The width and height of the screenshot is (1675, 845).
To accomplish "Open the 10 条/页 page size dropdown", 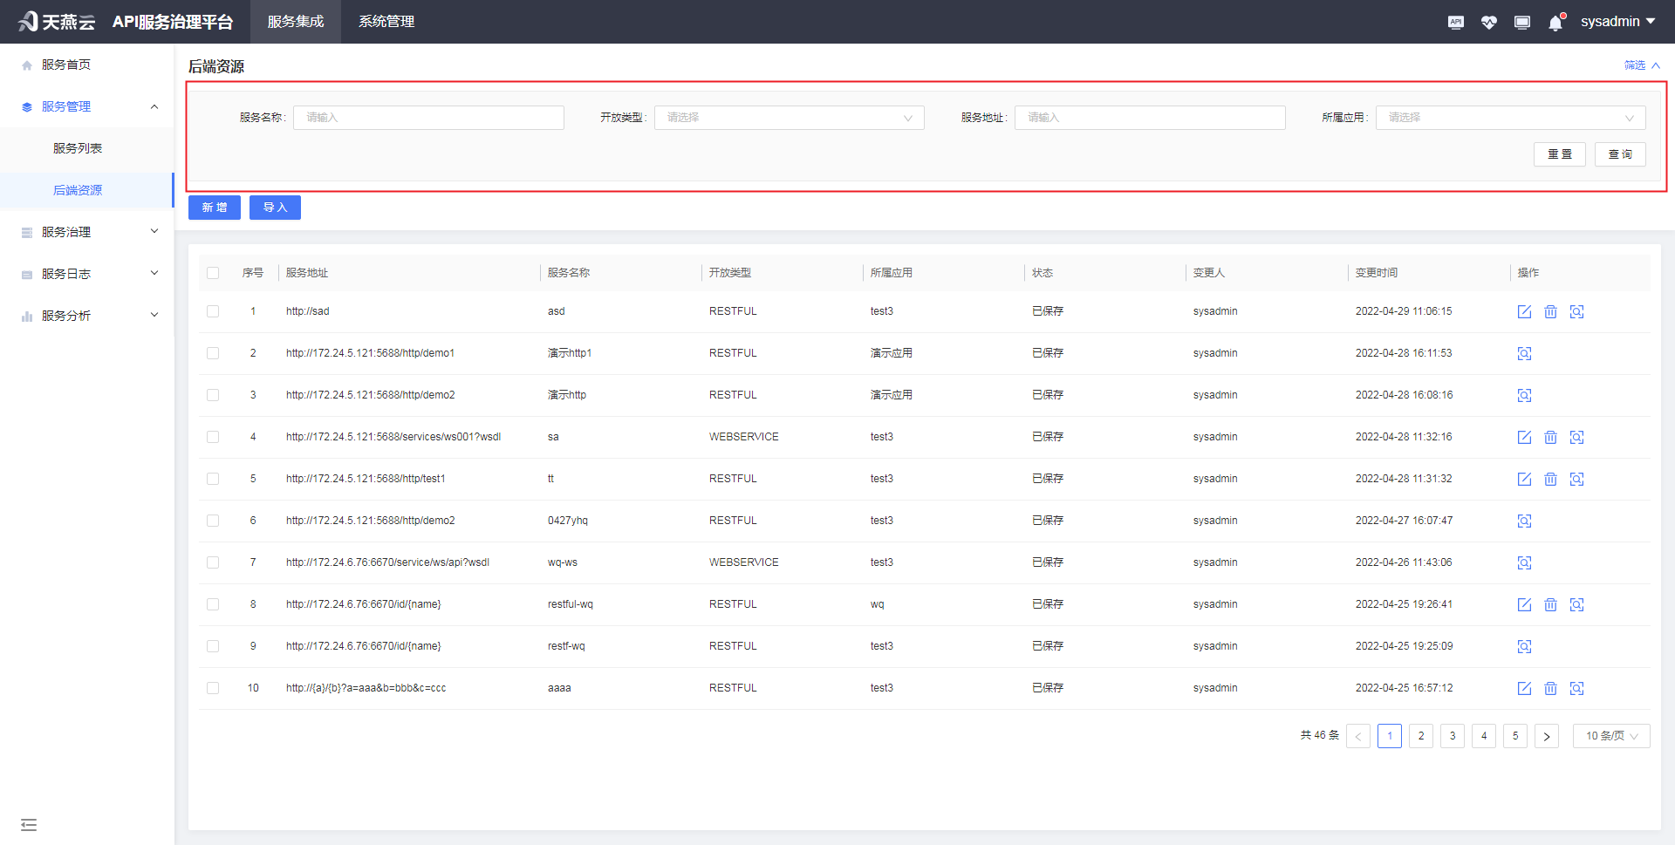I will click(1610, 736).
